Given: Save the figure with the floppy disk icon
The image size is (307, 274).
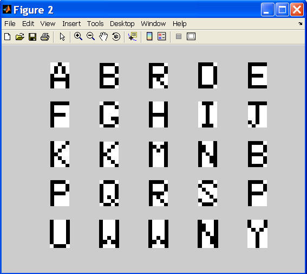Looking at the screenshot, I should [x=32, y=37].
